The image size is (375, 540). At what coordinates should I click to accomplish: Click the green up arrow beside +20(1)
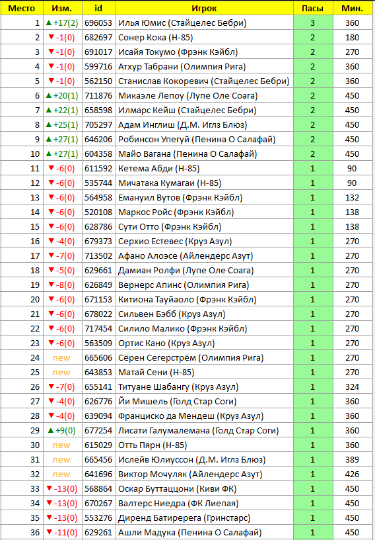[48, 96]
